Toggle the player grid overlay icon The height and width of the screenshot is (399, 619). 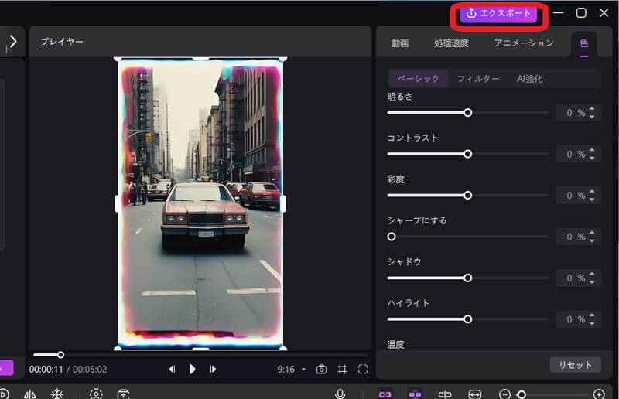click(342, 370)
